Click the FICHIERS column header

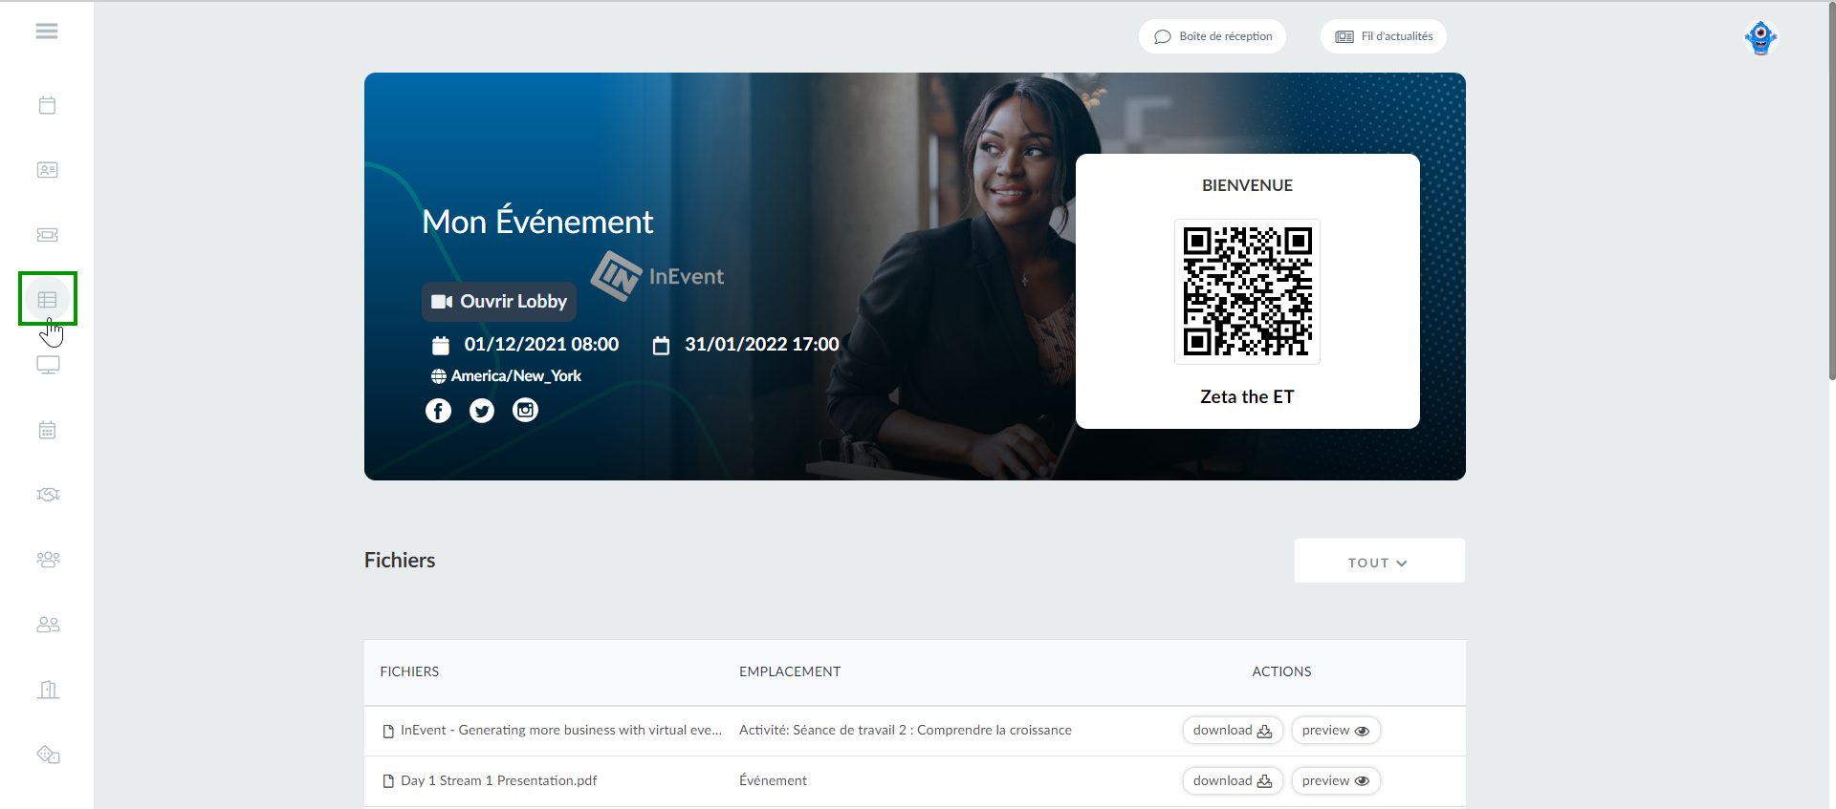tap(409, 672)
